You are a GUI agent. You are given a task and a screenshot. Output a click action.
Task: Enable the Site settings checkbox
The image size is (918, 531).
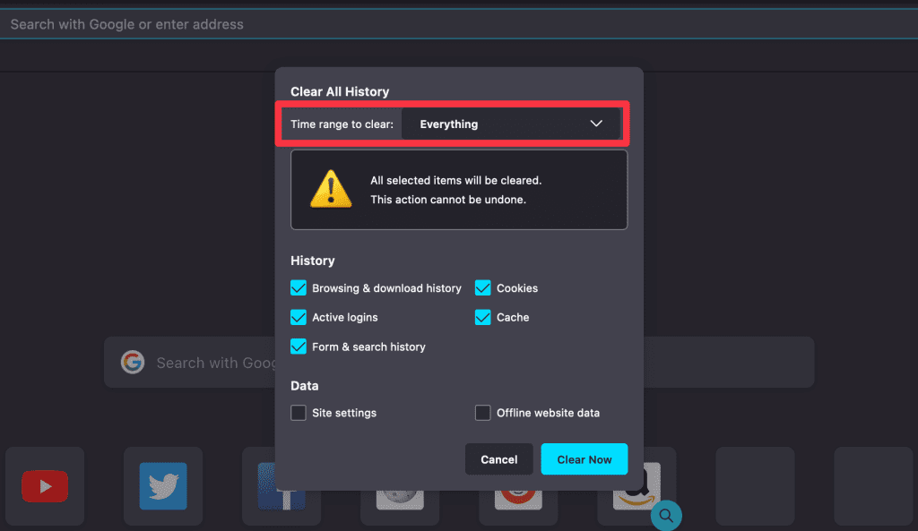[x=299, y=412]
